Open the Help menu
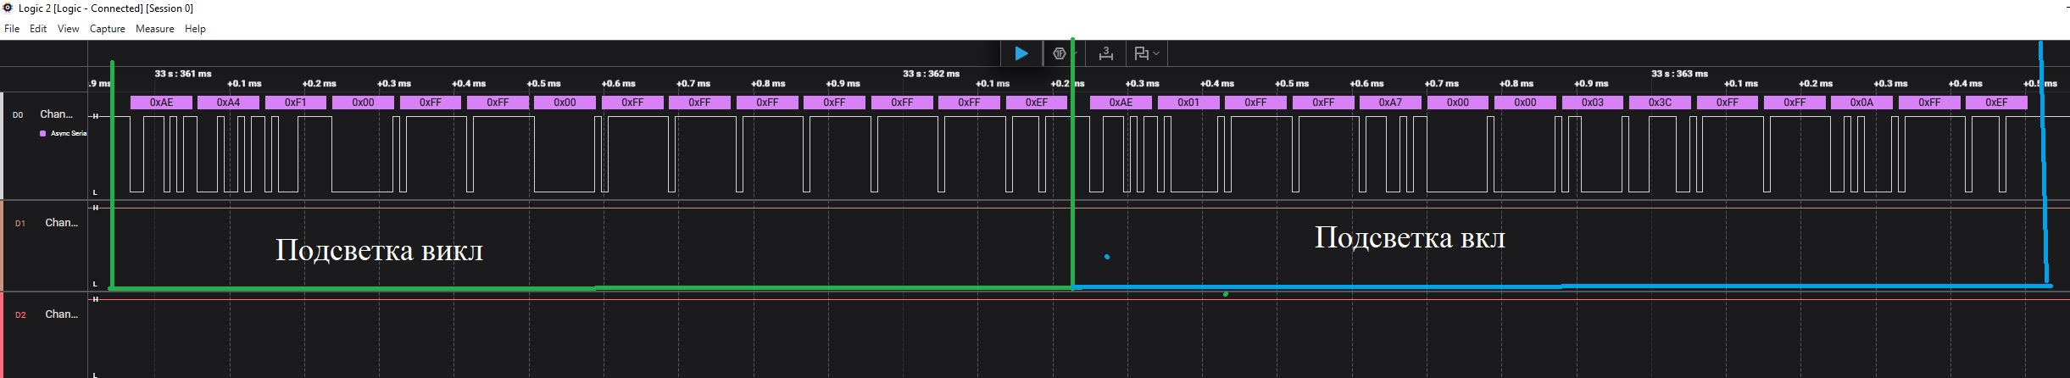 pos(195,29)
